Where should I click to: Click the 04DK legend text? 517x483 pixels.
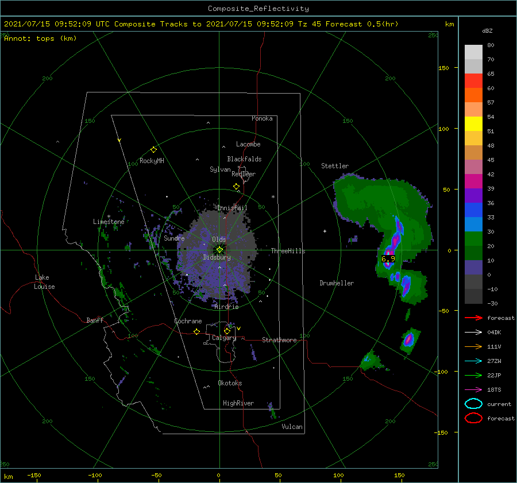(x=494, y=333)
